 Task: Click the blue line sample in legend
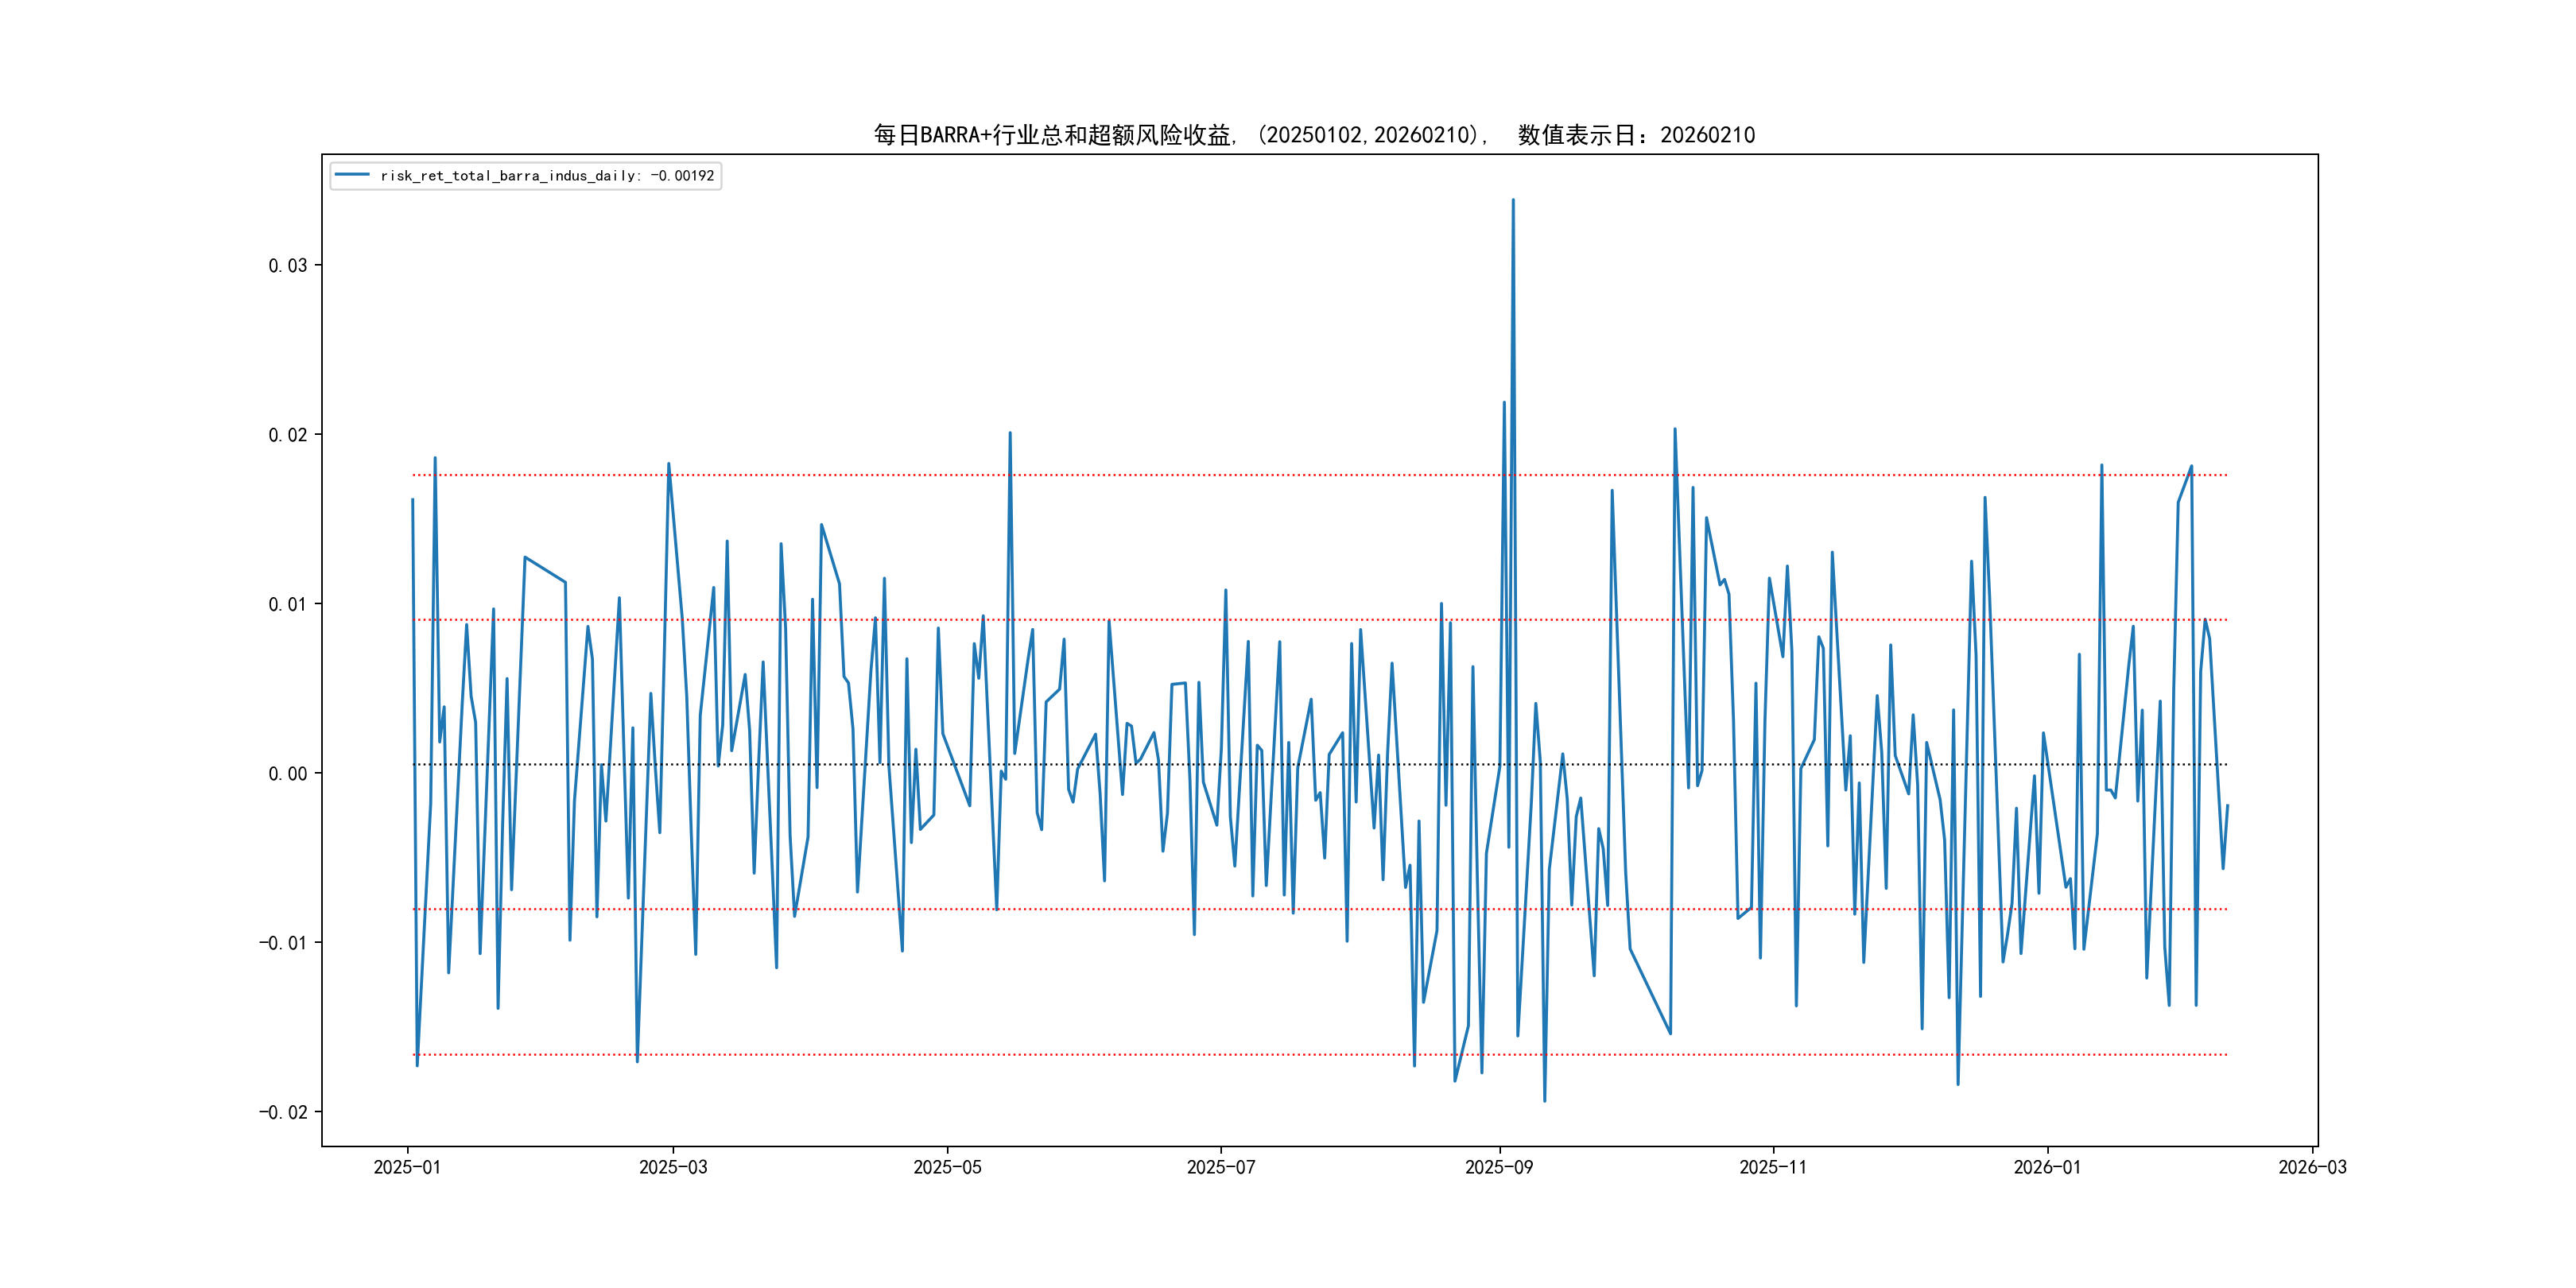pyautogui.click(x=352, y=175)
